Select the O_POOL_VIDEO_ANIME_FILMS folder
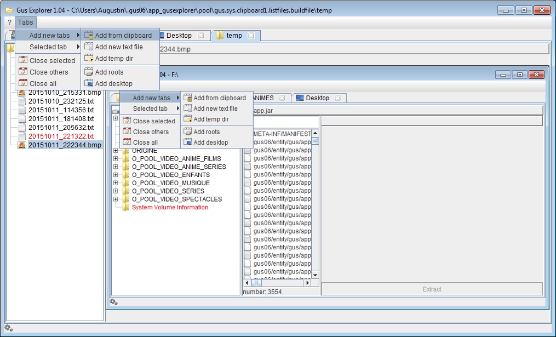The height and width of the screenshot is (337, 556). [x=176, y=158]
